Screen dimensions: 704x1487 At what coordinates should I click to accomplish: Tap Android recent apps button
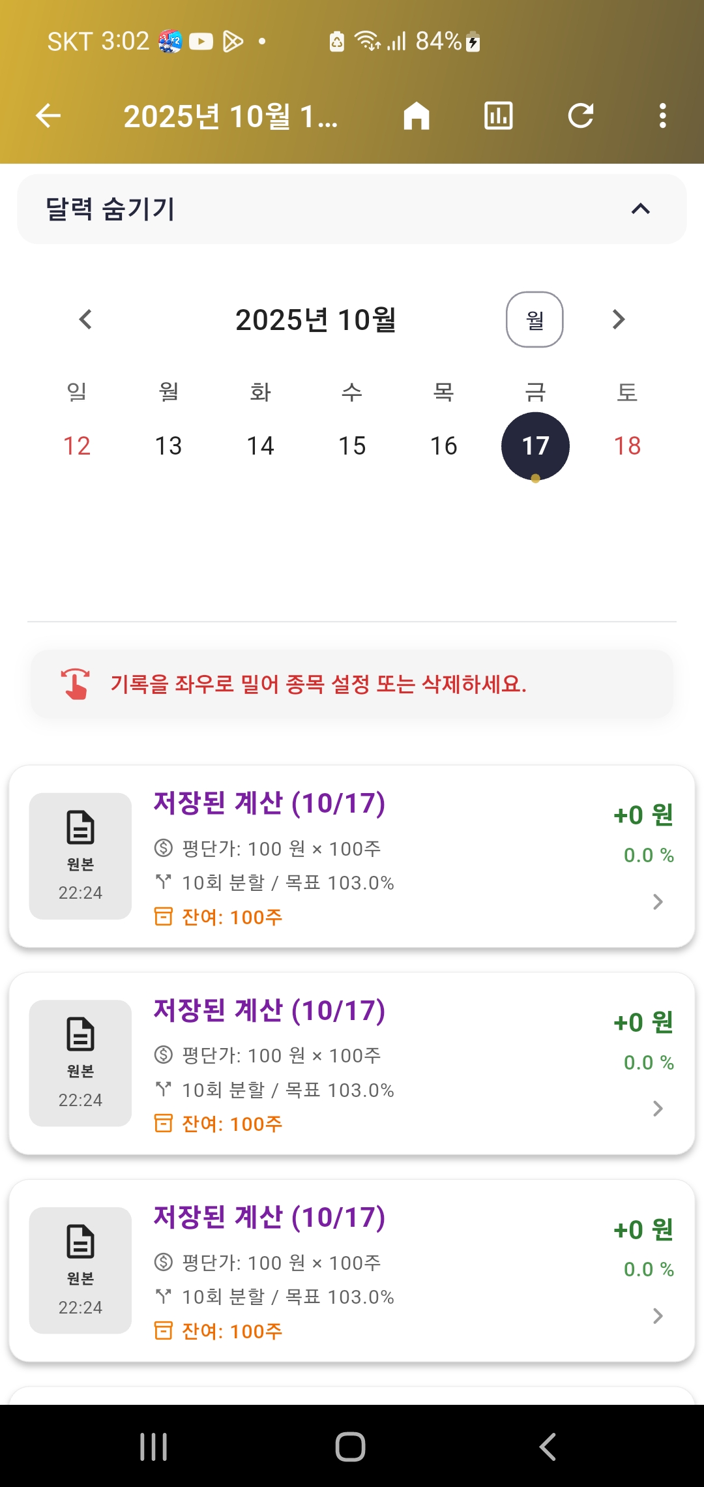(154, 1447)
